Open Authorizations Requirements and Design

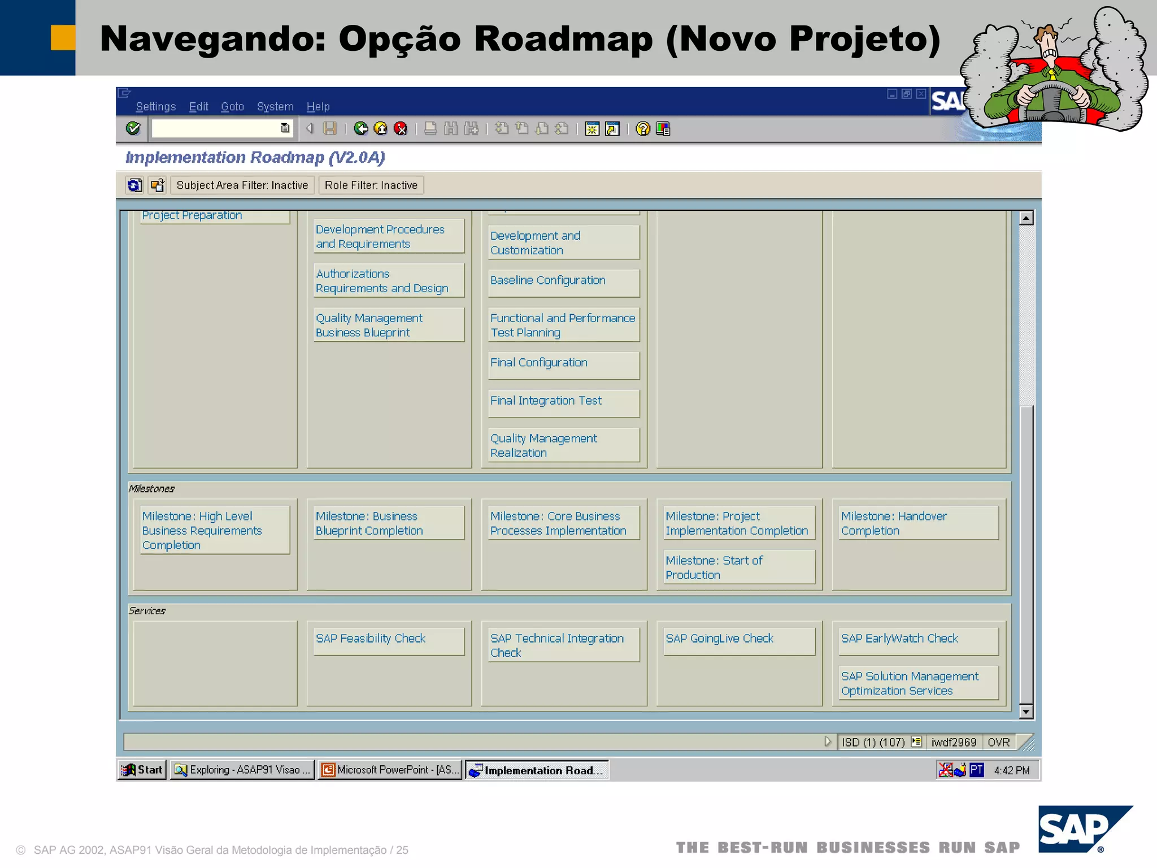pyautogui.click(x=389, y=281)
